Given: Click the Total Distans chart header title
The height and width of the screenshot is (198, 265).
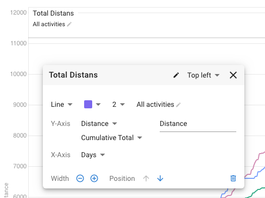Looking at the screenshot, I should click(53, 13).
